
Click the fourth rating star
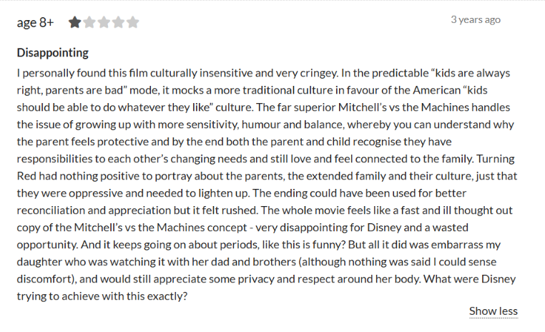click(118, 22)
